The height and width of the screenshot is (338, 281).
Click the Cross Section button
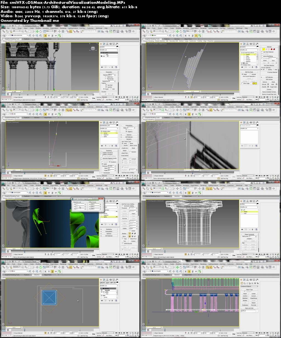(125, 155)
